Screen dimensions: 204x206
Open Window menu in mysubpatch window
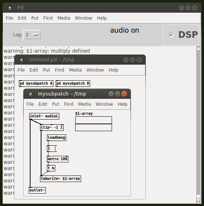[104, 104]
